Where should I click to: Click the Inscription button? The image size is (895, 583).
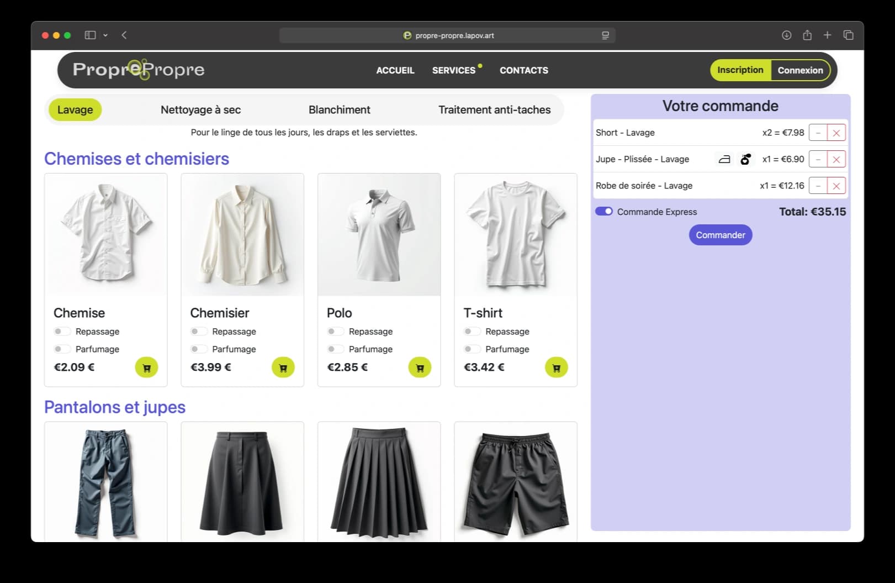point(740,70)
